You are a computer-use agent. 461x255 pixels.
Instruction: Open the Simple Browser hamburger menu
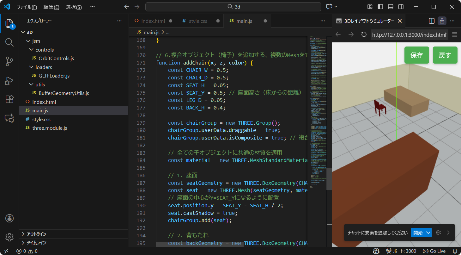coord(454,35)
